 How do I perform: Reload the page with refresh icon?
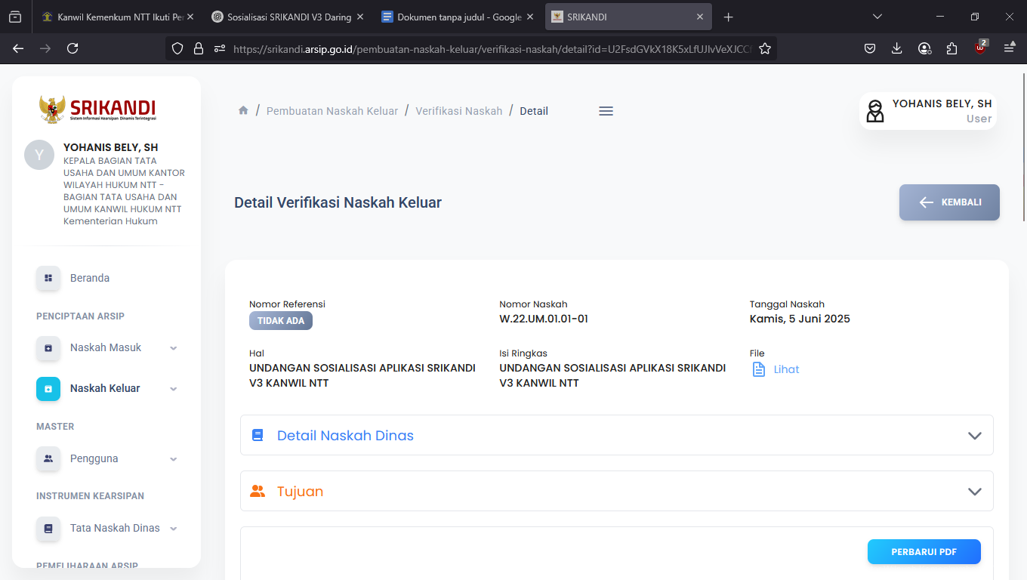pos(72,48)
